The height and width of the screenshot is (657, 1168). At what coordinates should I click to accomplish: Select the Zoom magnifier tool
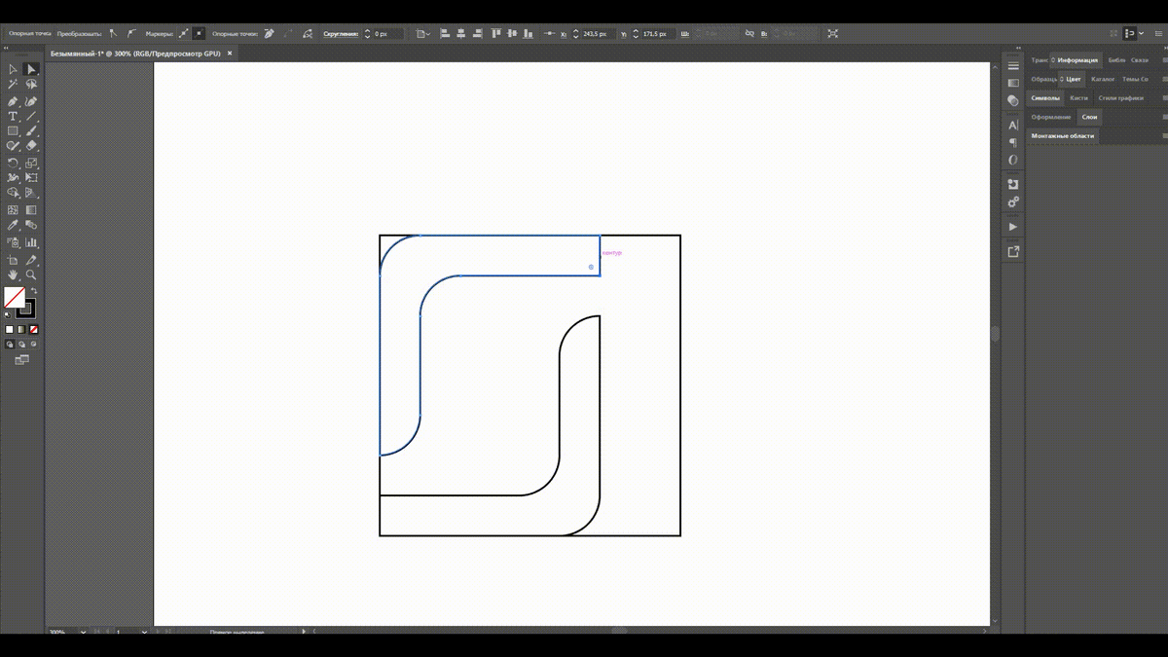pyautogui.click(x=31, y=275)
